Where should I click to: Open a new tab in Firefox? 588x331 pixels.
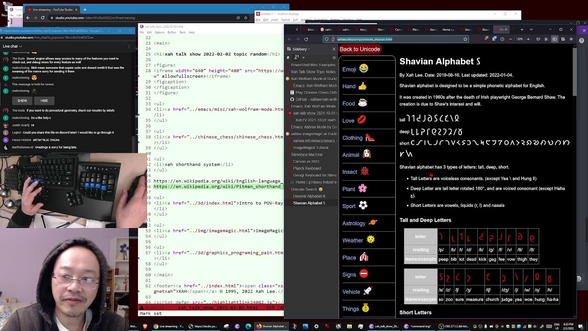(x=522, y=30)
